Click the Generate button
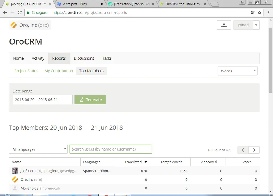 point(90,100)
